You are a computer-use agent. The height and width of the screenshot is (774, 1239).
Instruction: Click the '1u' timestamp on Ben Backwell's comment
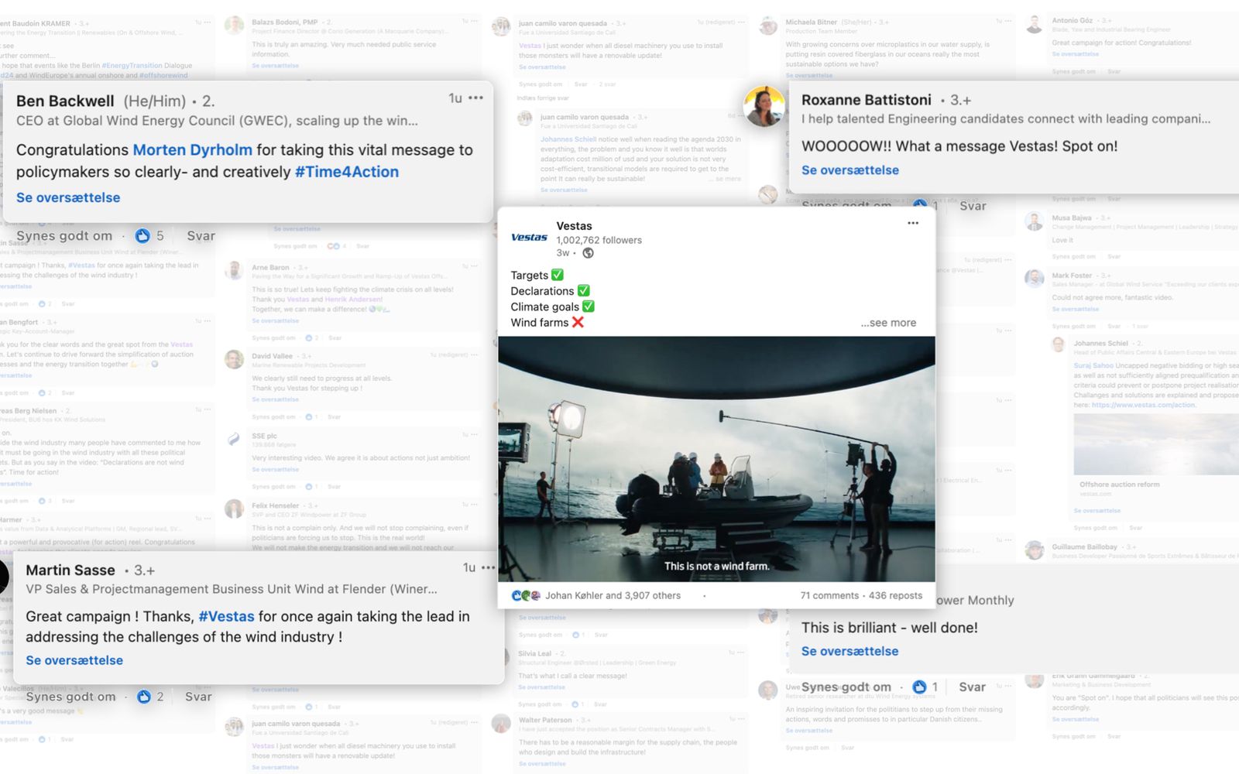point(455,98)
